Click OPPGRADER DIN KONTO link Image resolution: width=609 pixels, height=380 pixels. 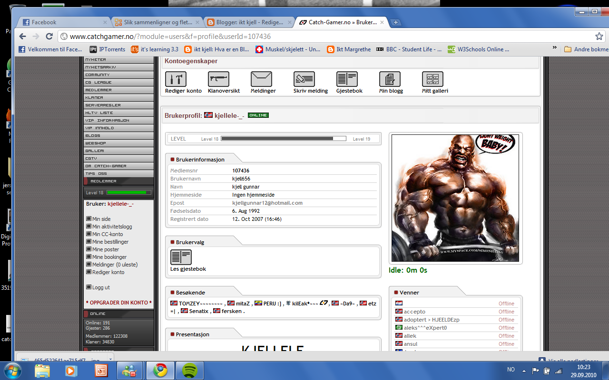(x=119, y=303)
